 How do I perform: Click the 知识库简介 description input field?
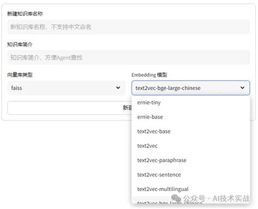point(128,57)
